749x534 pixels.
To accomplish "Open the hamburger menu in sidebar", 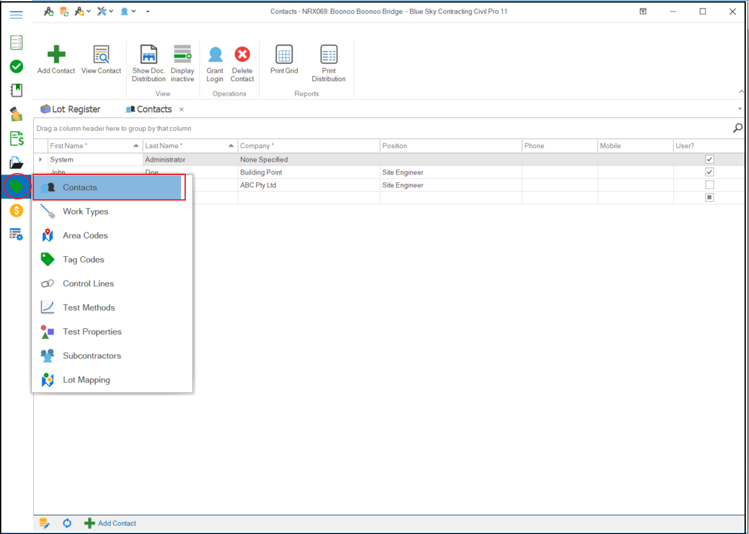I will [x=17, y=15].
